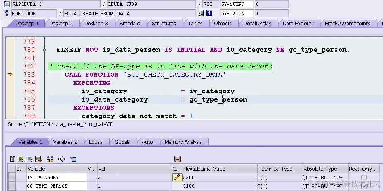
Task: Click the navigate icon left of the info icon
Action: pos(200,13)
